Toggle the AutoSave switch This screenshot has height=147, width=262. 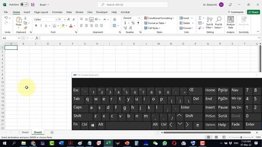click(x=25, y=4)
